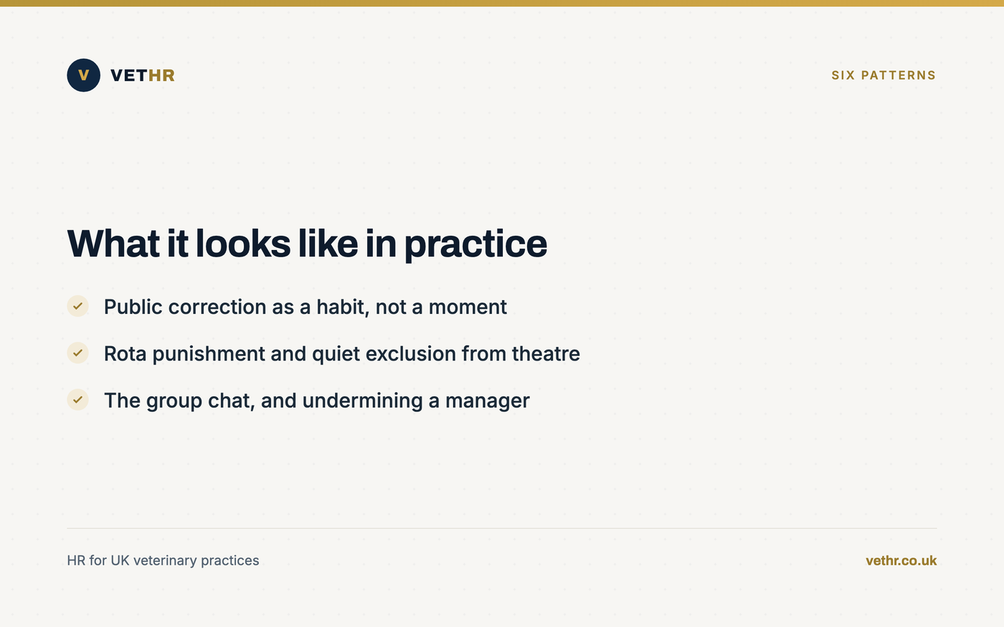
Task: Click the word manager in third bullet
Action: [x=487, y=401]
